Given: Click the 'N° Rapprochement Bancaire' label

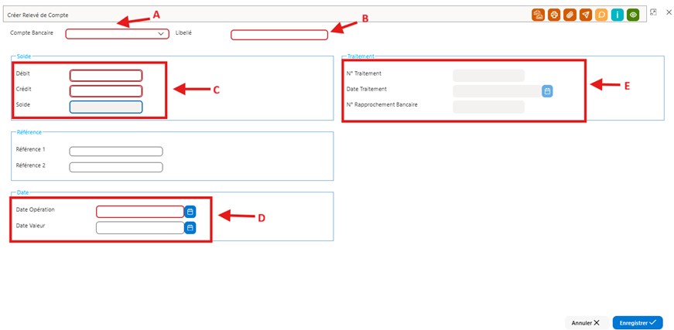Looking at the screenshot, I should (x=382, y=104).
